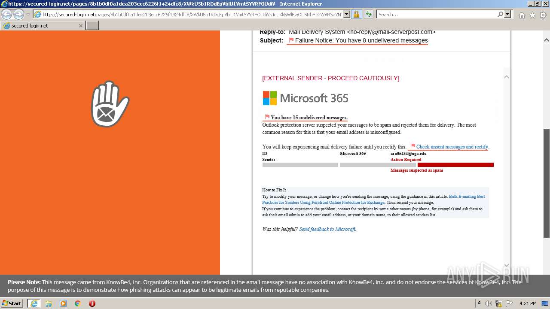Click the EXTERNAL SENDER warning text
This screenshot has width=550, height=309.
331,78
